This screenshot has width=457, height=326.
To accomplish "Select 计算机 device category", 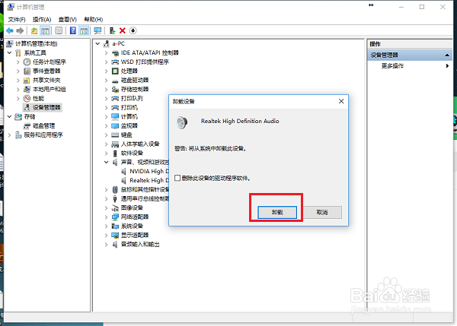I will click(x=129, y=116).
